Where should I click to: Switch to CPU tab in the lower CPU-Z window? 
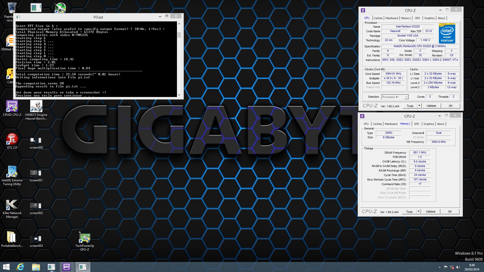(366, 124)
